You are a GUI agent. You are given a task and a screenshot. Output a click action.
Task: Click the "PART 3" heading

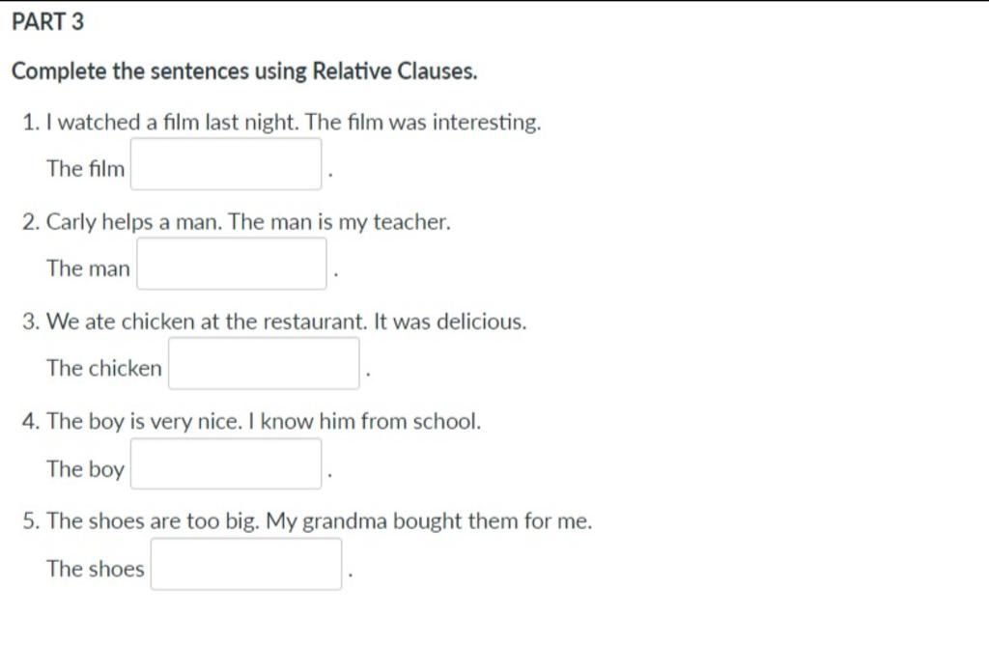[x=48, y=22]
